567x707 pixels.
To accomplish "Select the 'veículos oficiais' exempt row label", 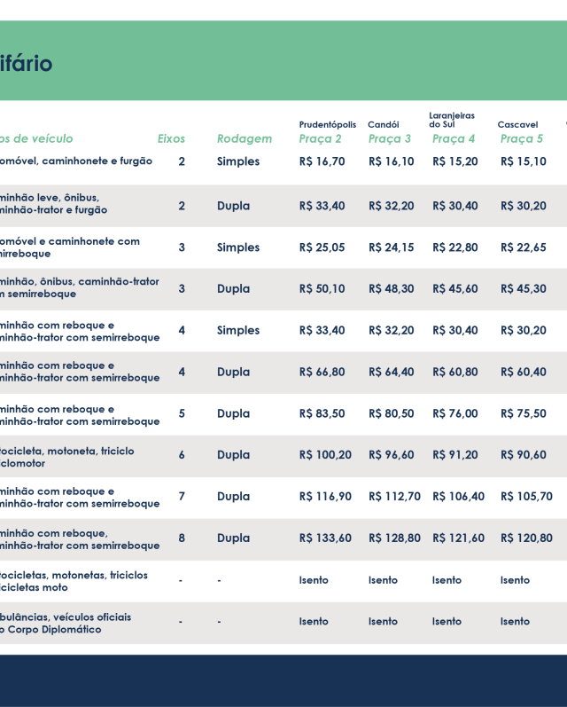I will (x=66, y=623).
